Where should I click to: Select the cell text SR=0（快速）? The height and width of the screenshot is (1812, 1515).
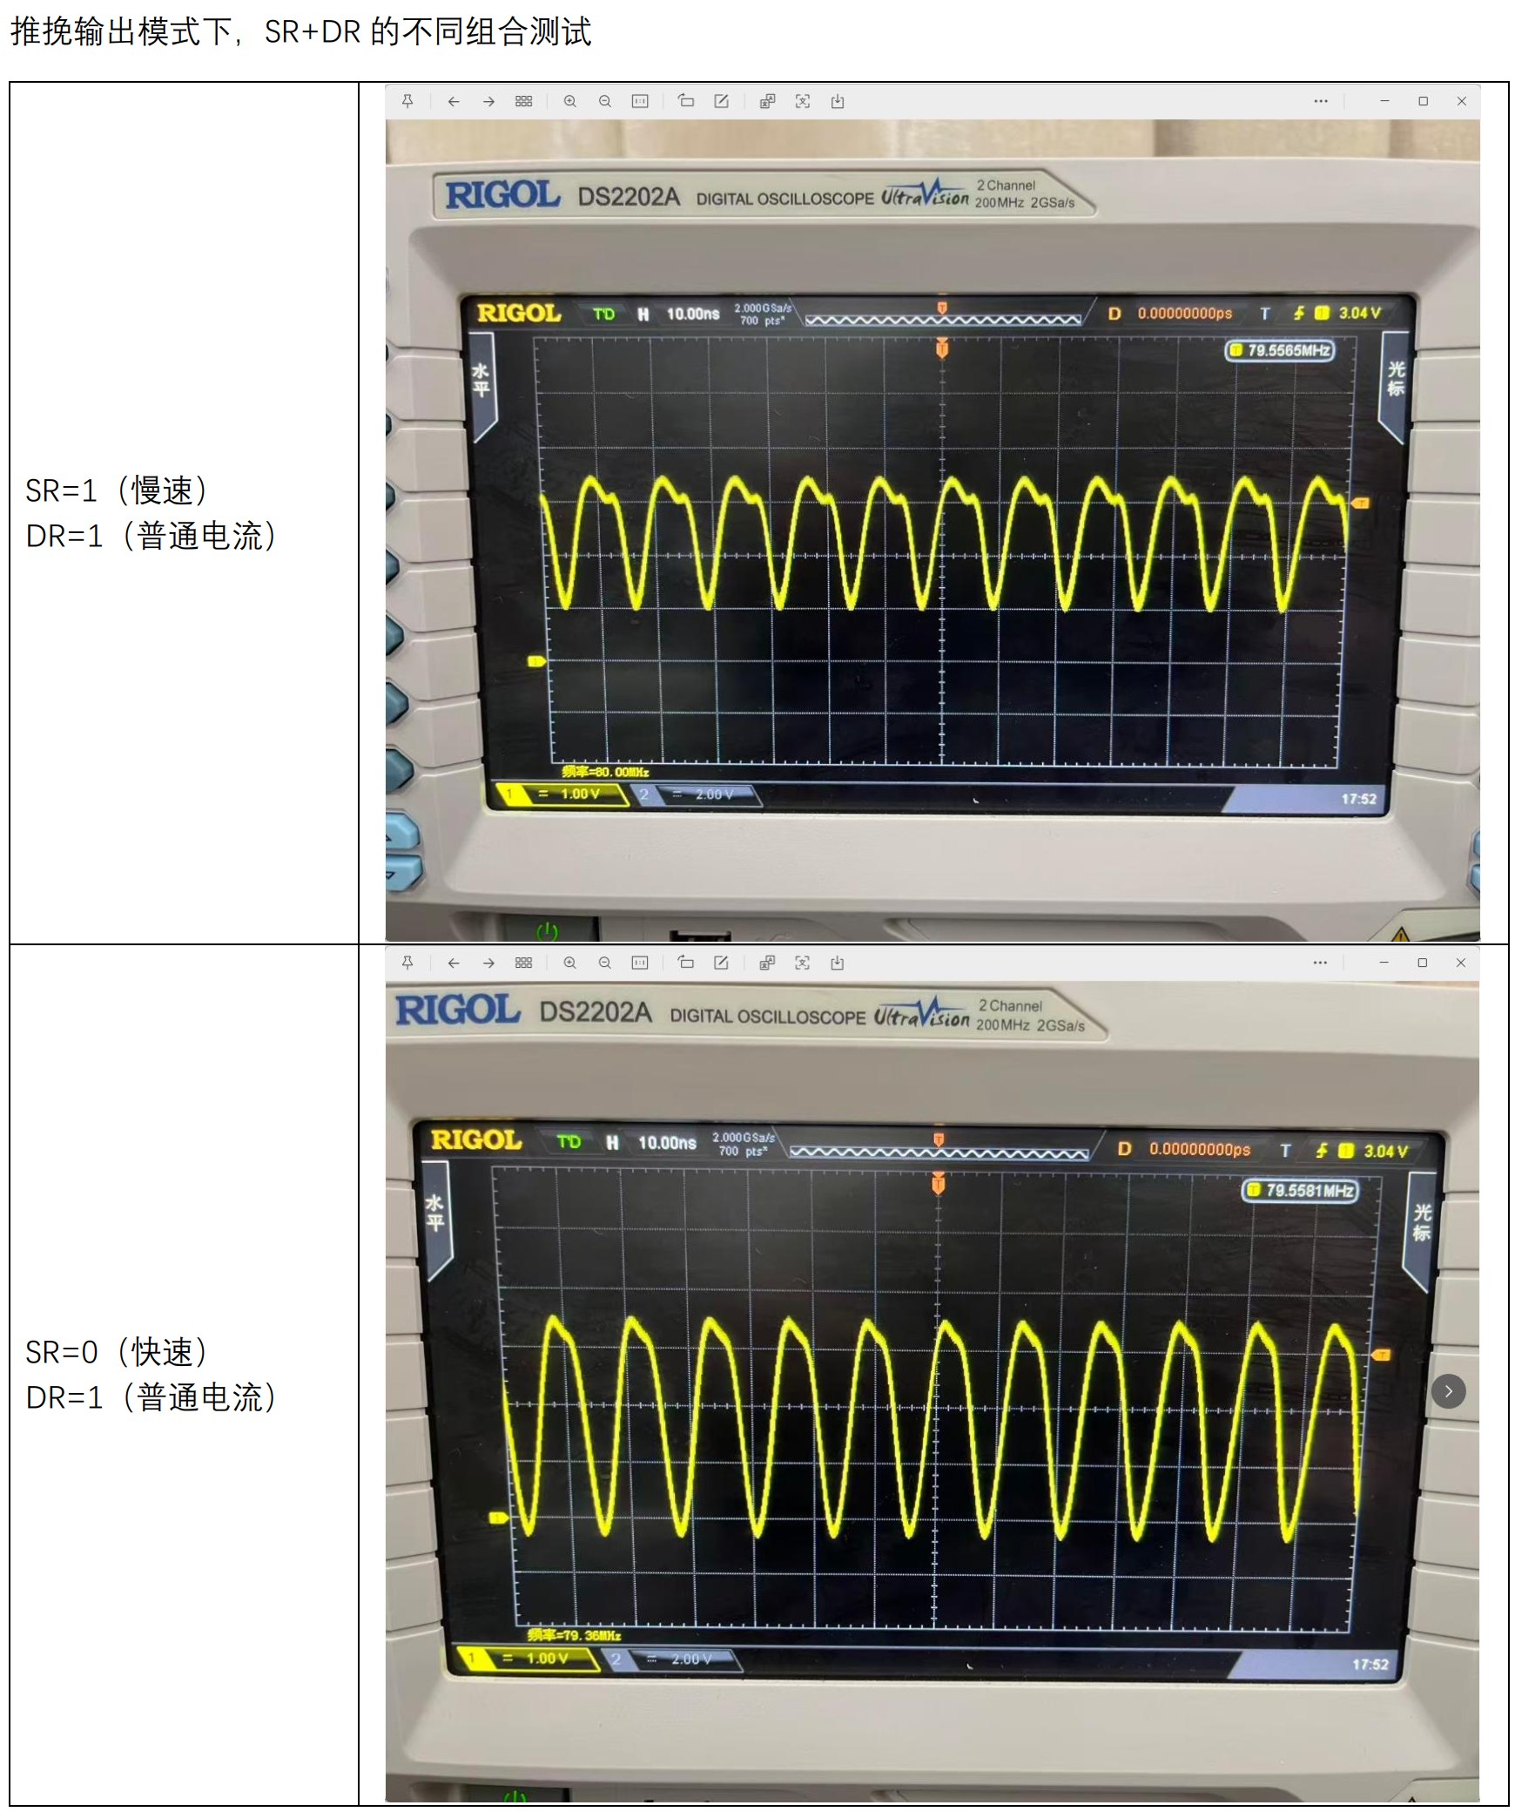(x=117, y=1352)
